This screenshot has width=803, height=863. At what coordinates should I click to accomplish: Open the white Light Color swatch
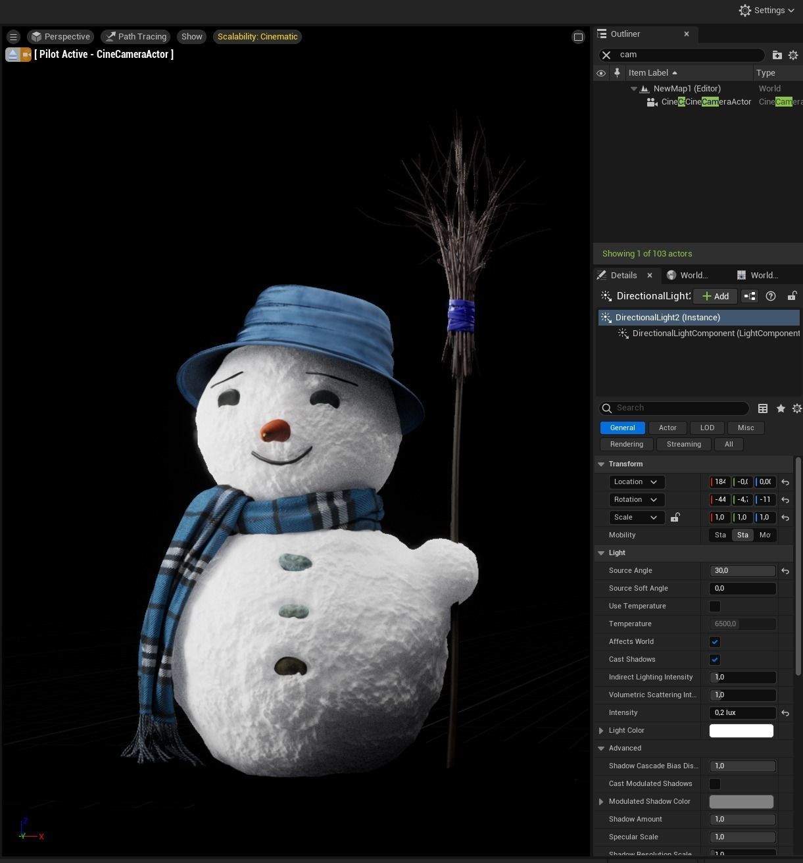(741, 731)
